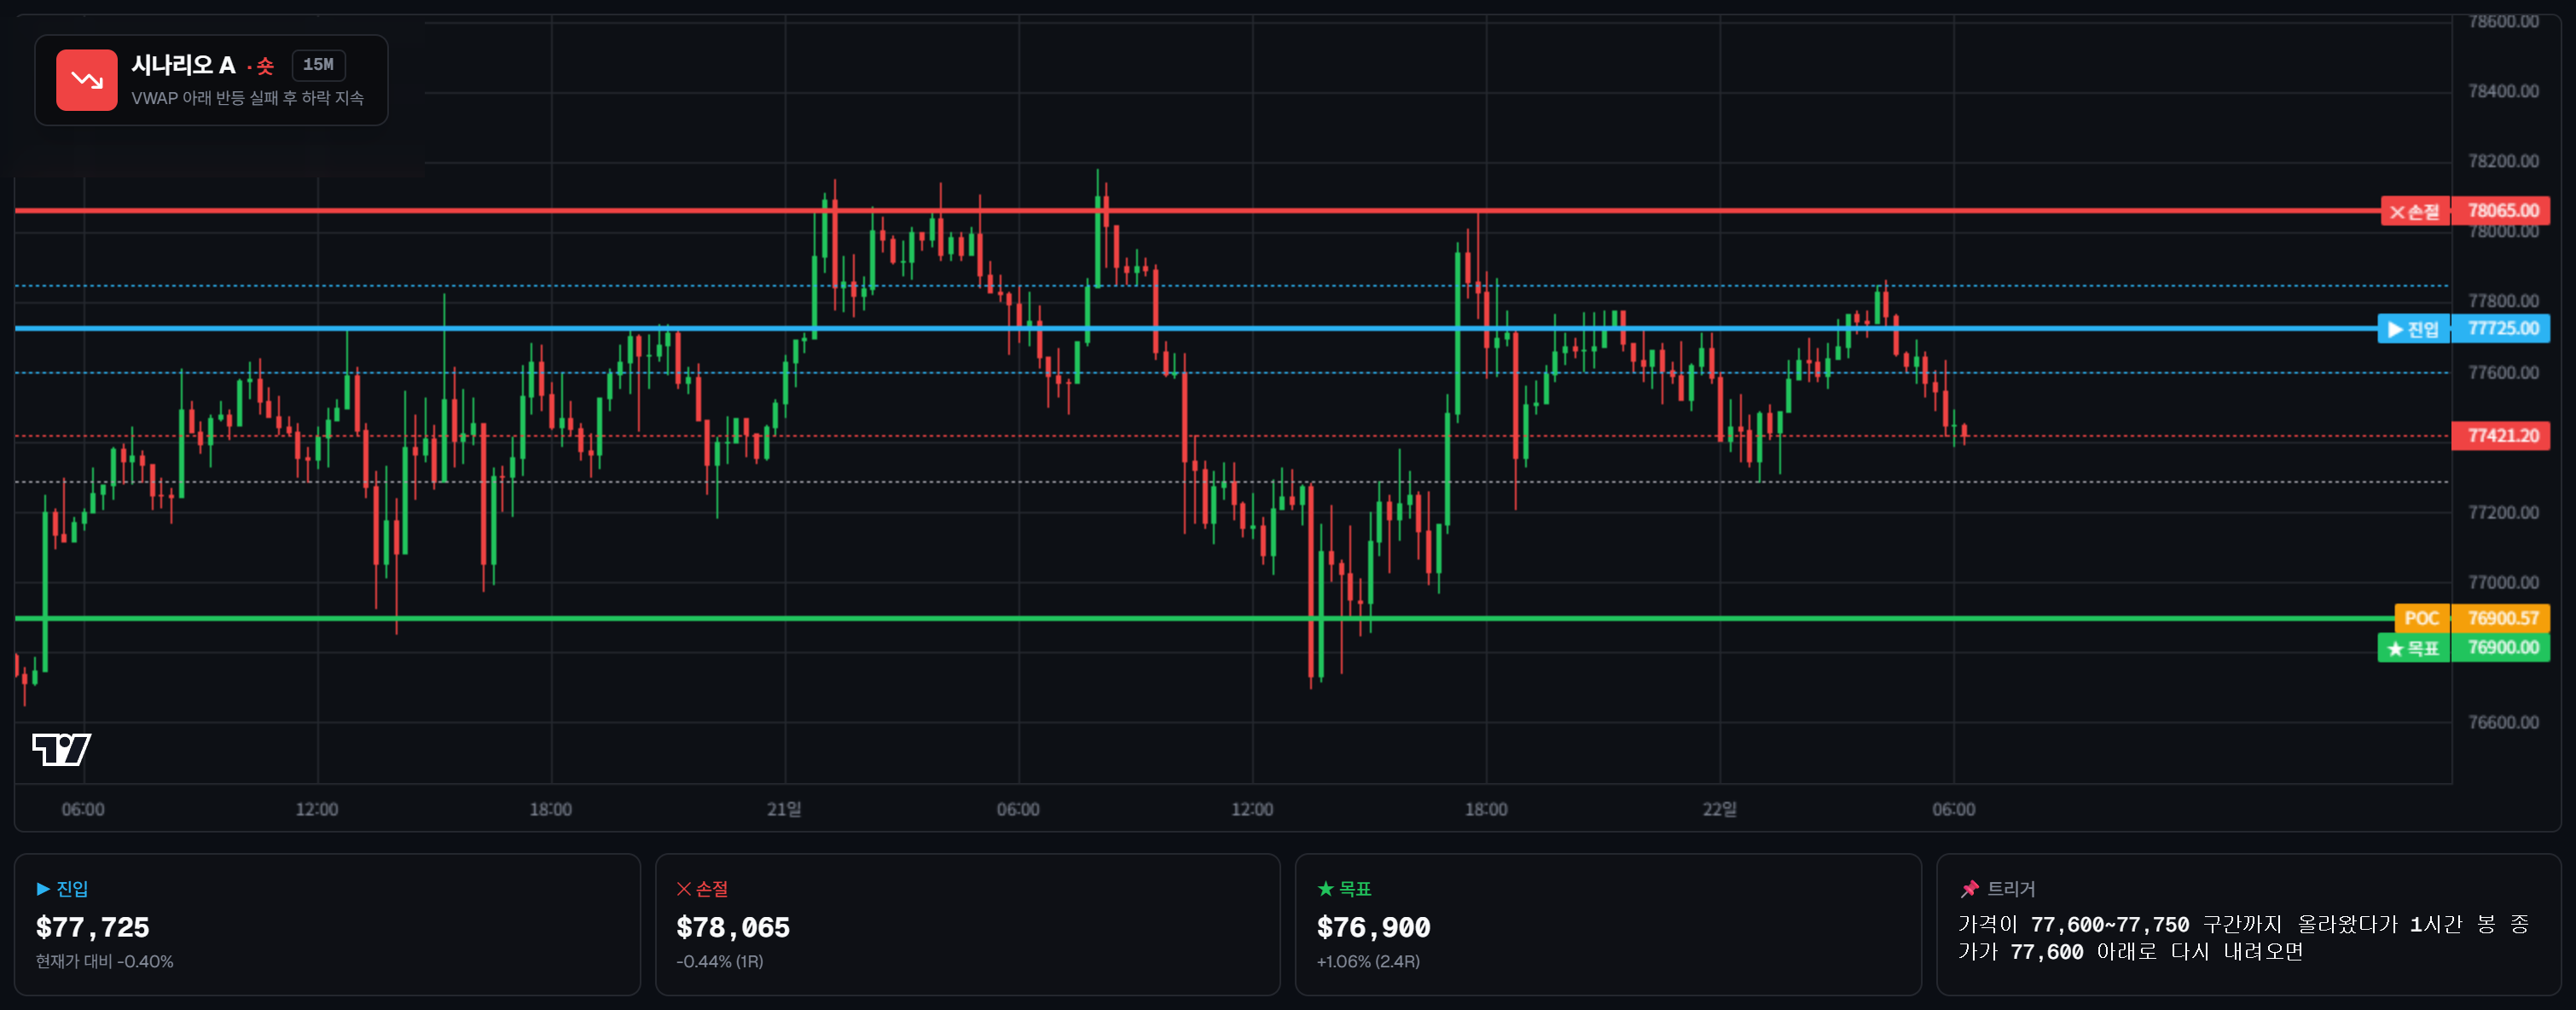This screenshot has width=2576, height=1010.
Task: Click the 'VWAP 아래 반등 실패 후 하락 지속' subtitle
Action: pos(247,98)
